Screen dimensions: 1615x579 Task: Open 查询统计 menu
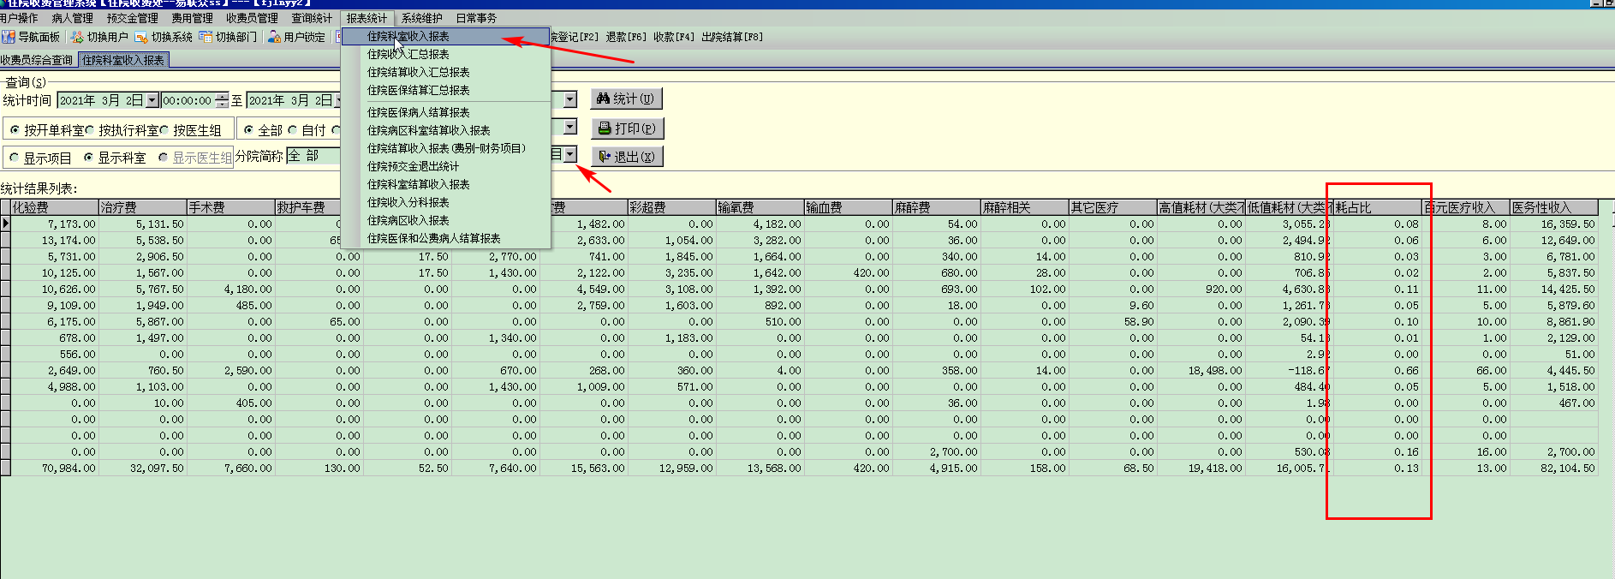point(312,18)
